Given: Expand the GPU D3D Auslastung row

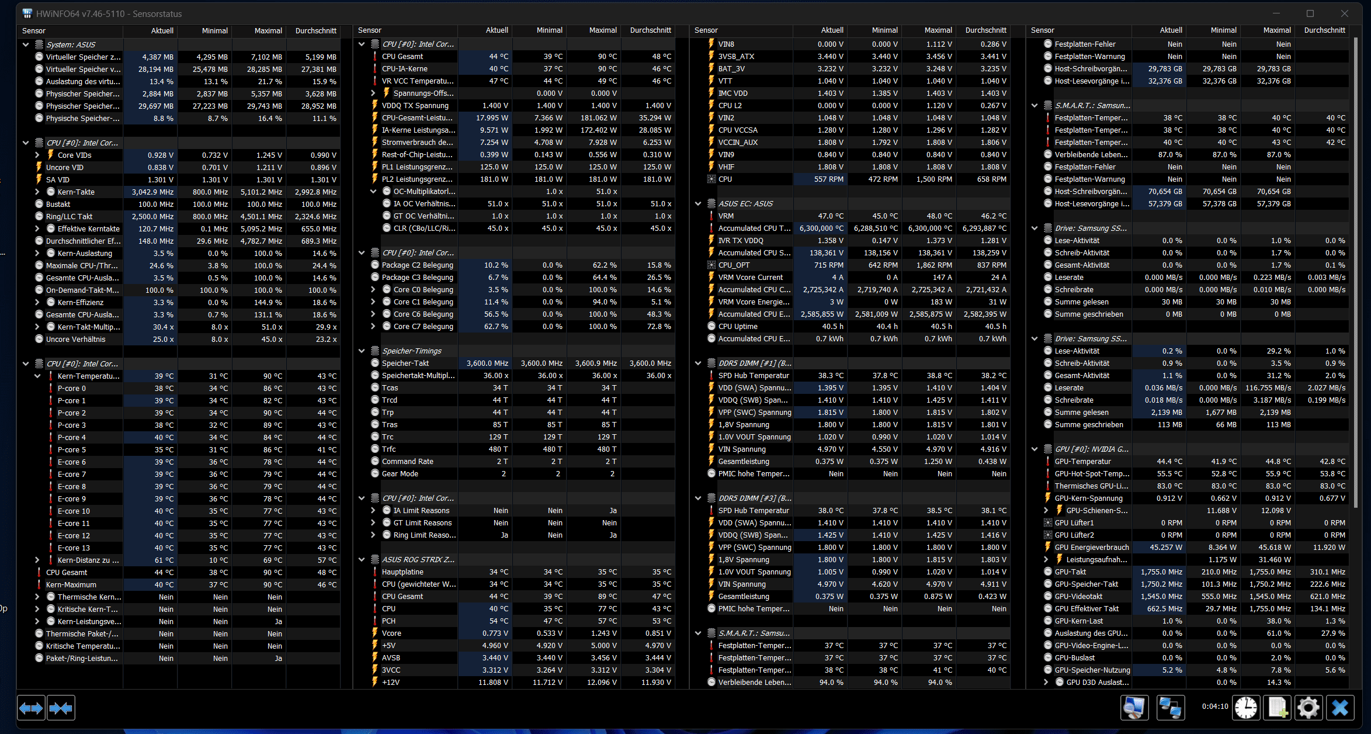Looking at the screenshot, I should click(1046, 682).
